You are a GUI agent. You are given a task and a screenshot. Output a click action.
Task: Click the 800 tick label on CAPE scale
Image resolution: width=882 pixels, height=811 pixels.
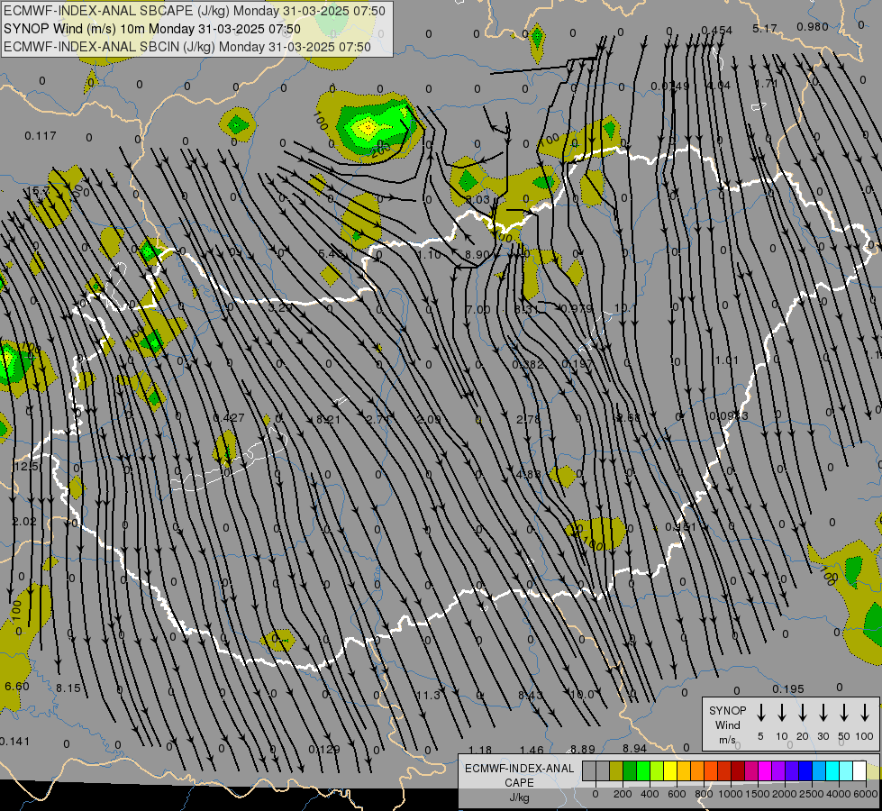coord(704,794)
